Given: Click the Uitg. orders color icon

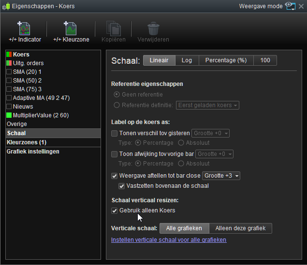Looking at the screenshot, I should pos(9,63).
